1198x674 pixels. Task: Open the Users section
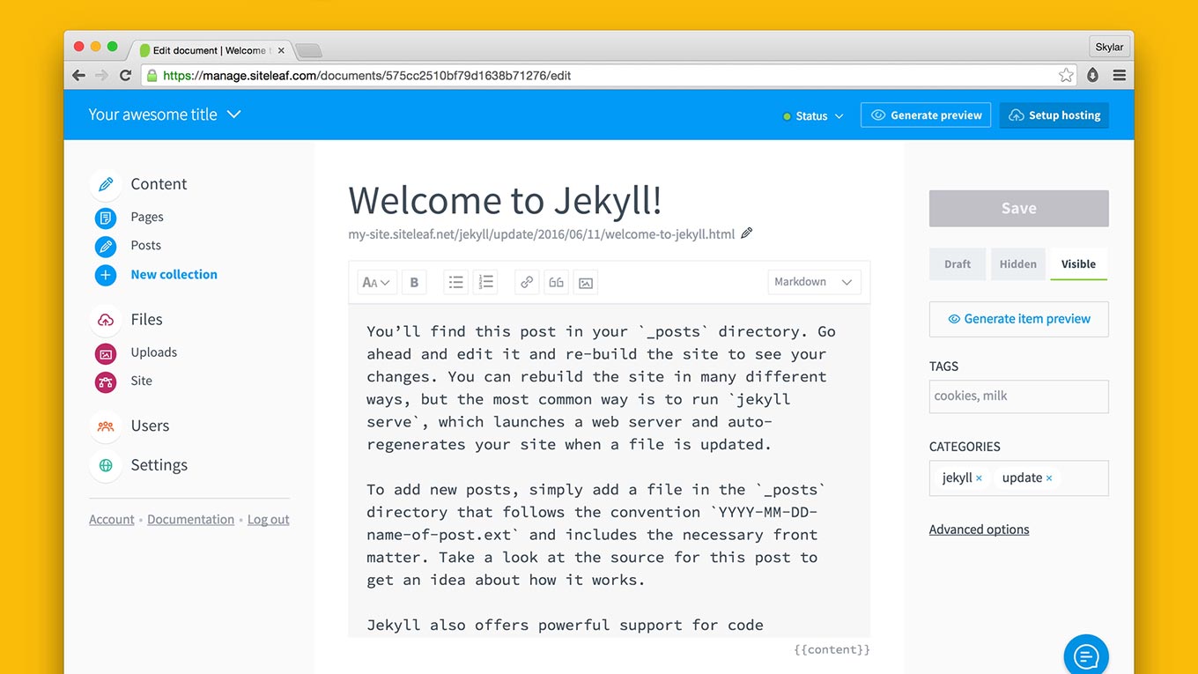pyautogui.click(x=150, y=426)
